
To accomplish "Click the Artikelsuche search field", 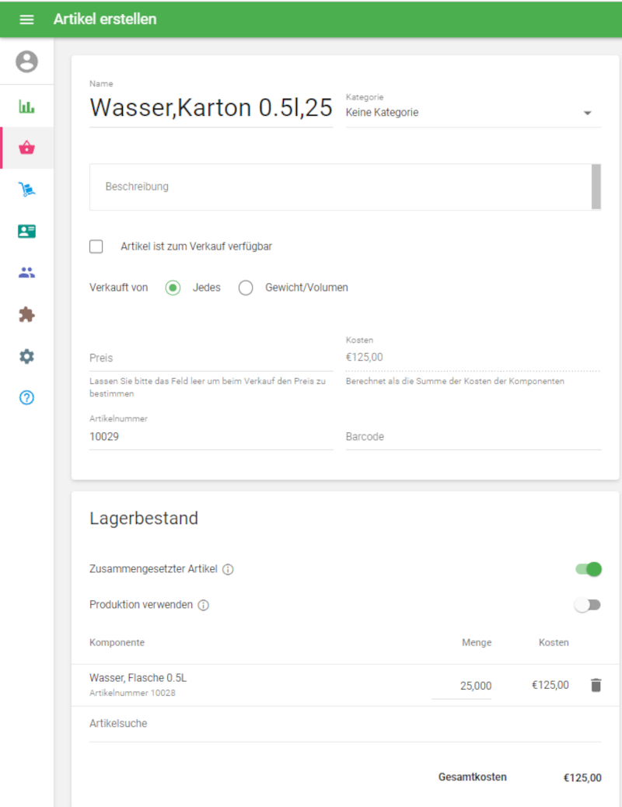I will (233, 723).
